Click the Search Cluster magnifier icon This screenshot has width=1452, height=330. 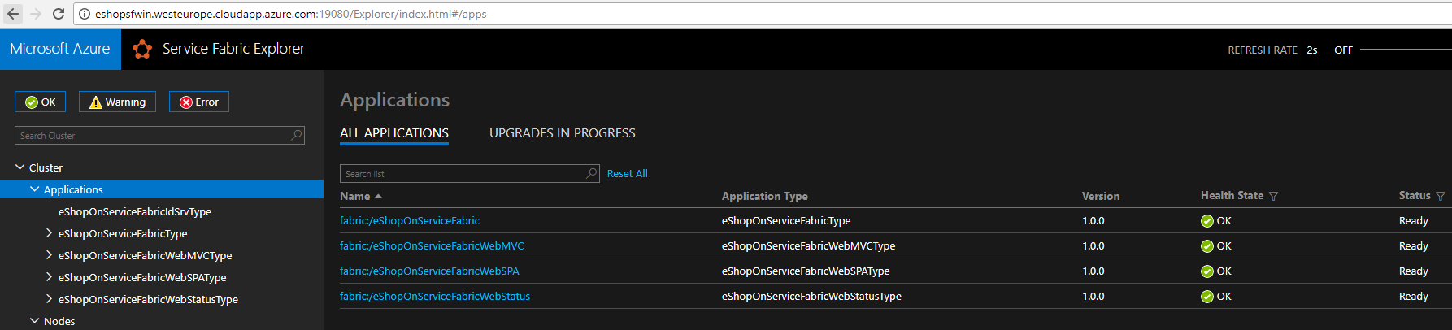coord(297,135)
